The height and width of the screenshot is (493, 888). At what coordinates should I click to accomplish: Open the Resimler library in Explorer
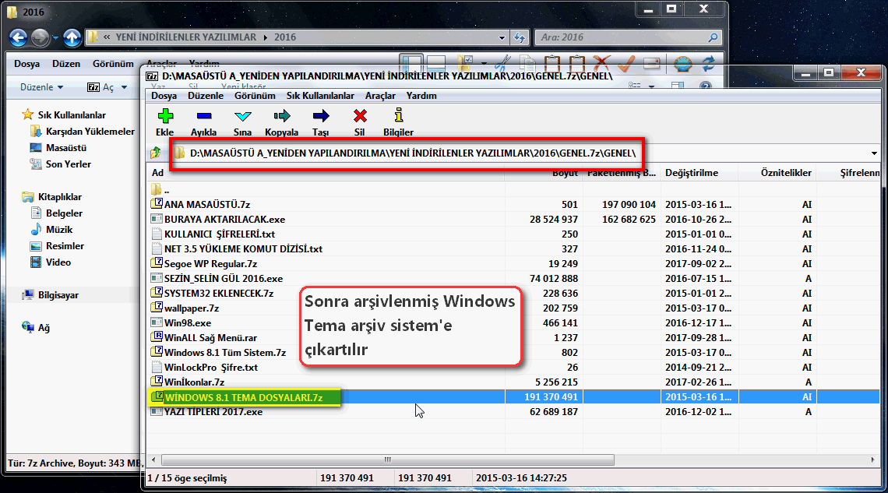tap(65, 246)
